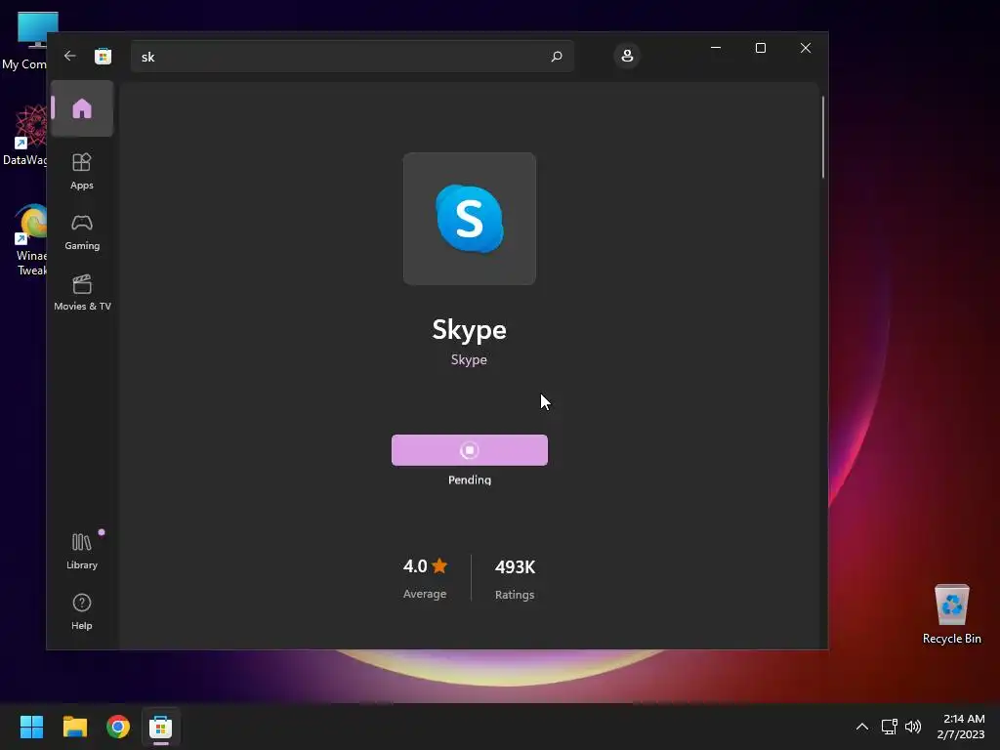This screenshot has width=1000, height=750.
Task: Click the search magnifier icon
Action: point(556,56)
